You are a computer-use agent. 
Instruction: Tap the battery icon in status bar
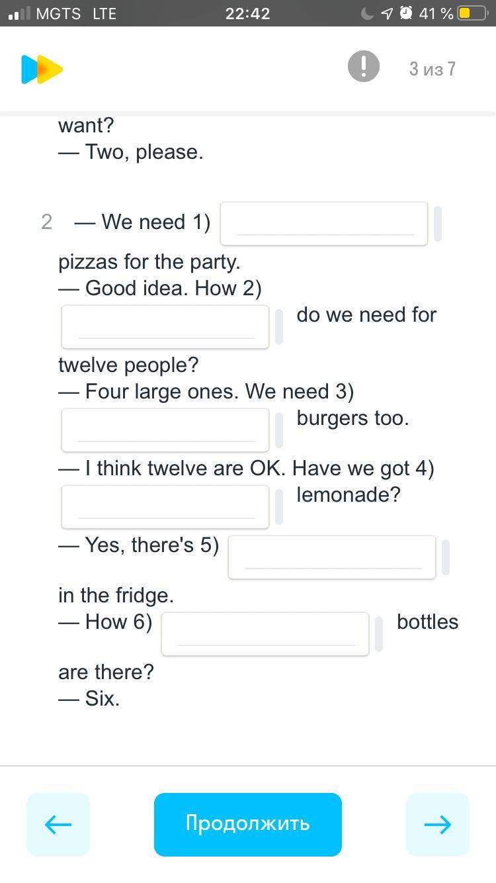click(x=472, y=13)
